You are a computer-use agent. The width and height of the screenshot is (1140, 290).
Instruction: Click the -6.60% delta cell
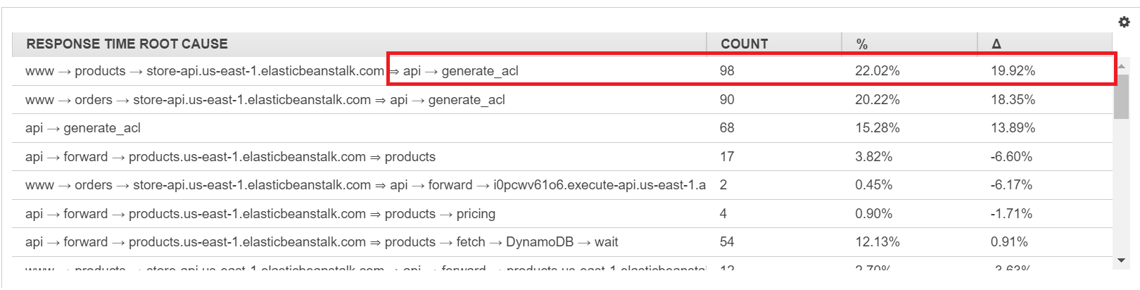(x=1011, y=157)
